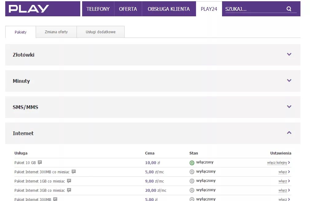Click the PLAY logo
The width and height of the screenshot is (310, 201).
29,9
